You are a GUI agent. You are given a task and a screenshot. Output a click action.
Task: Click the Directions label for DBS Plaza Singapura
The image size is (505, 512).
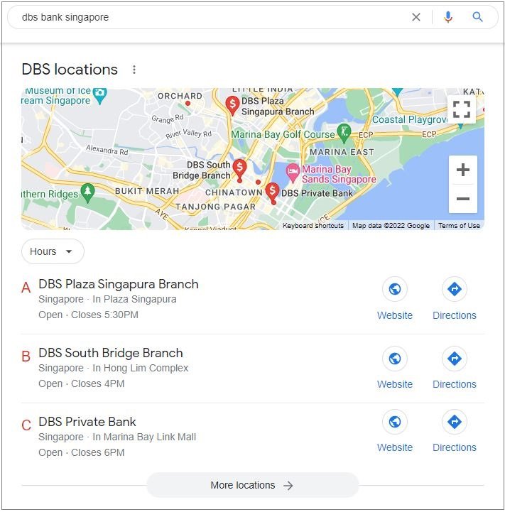click(x=455, y=315)
